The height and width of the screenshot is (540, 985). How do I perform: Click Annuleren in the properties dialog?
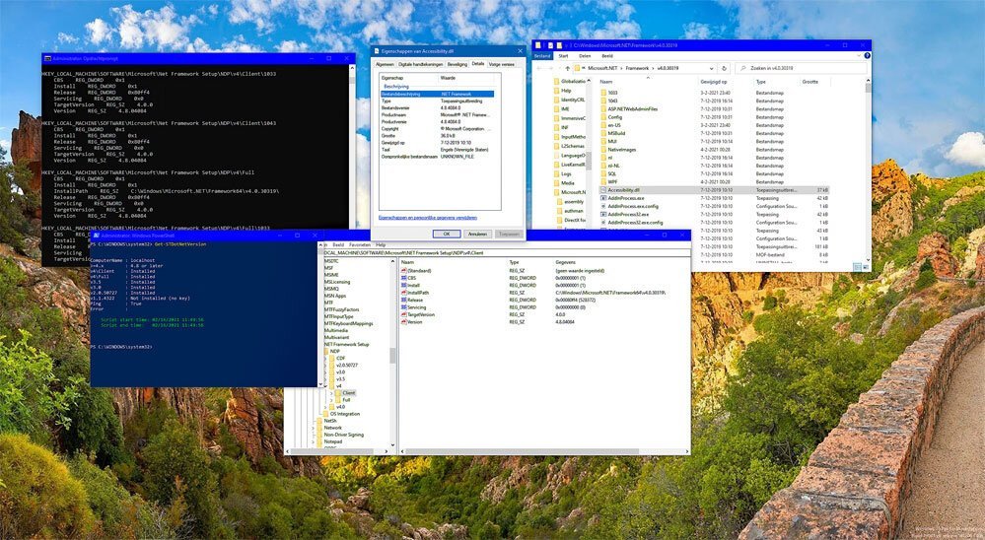point(477,234)
